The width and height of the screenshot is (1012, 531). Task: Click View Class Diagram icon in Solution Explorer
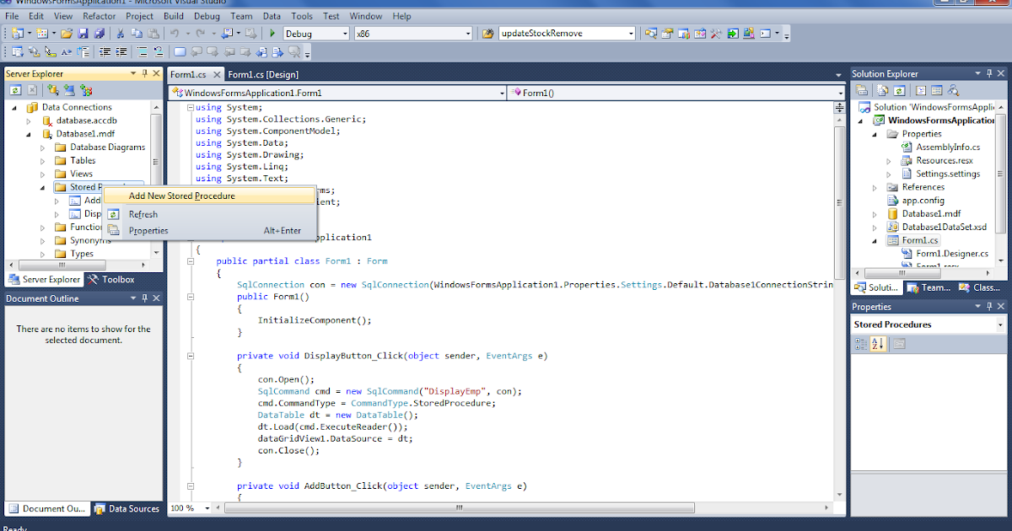coord(953,90)
